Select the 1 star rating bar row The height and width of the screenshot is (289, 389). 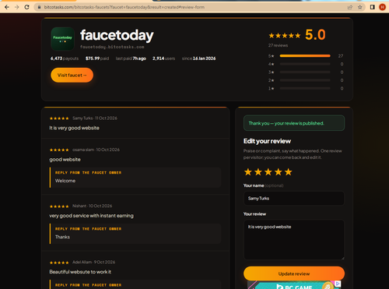pyautogui.click(x=306, y=88)
